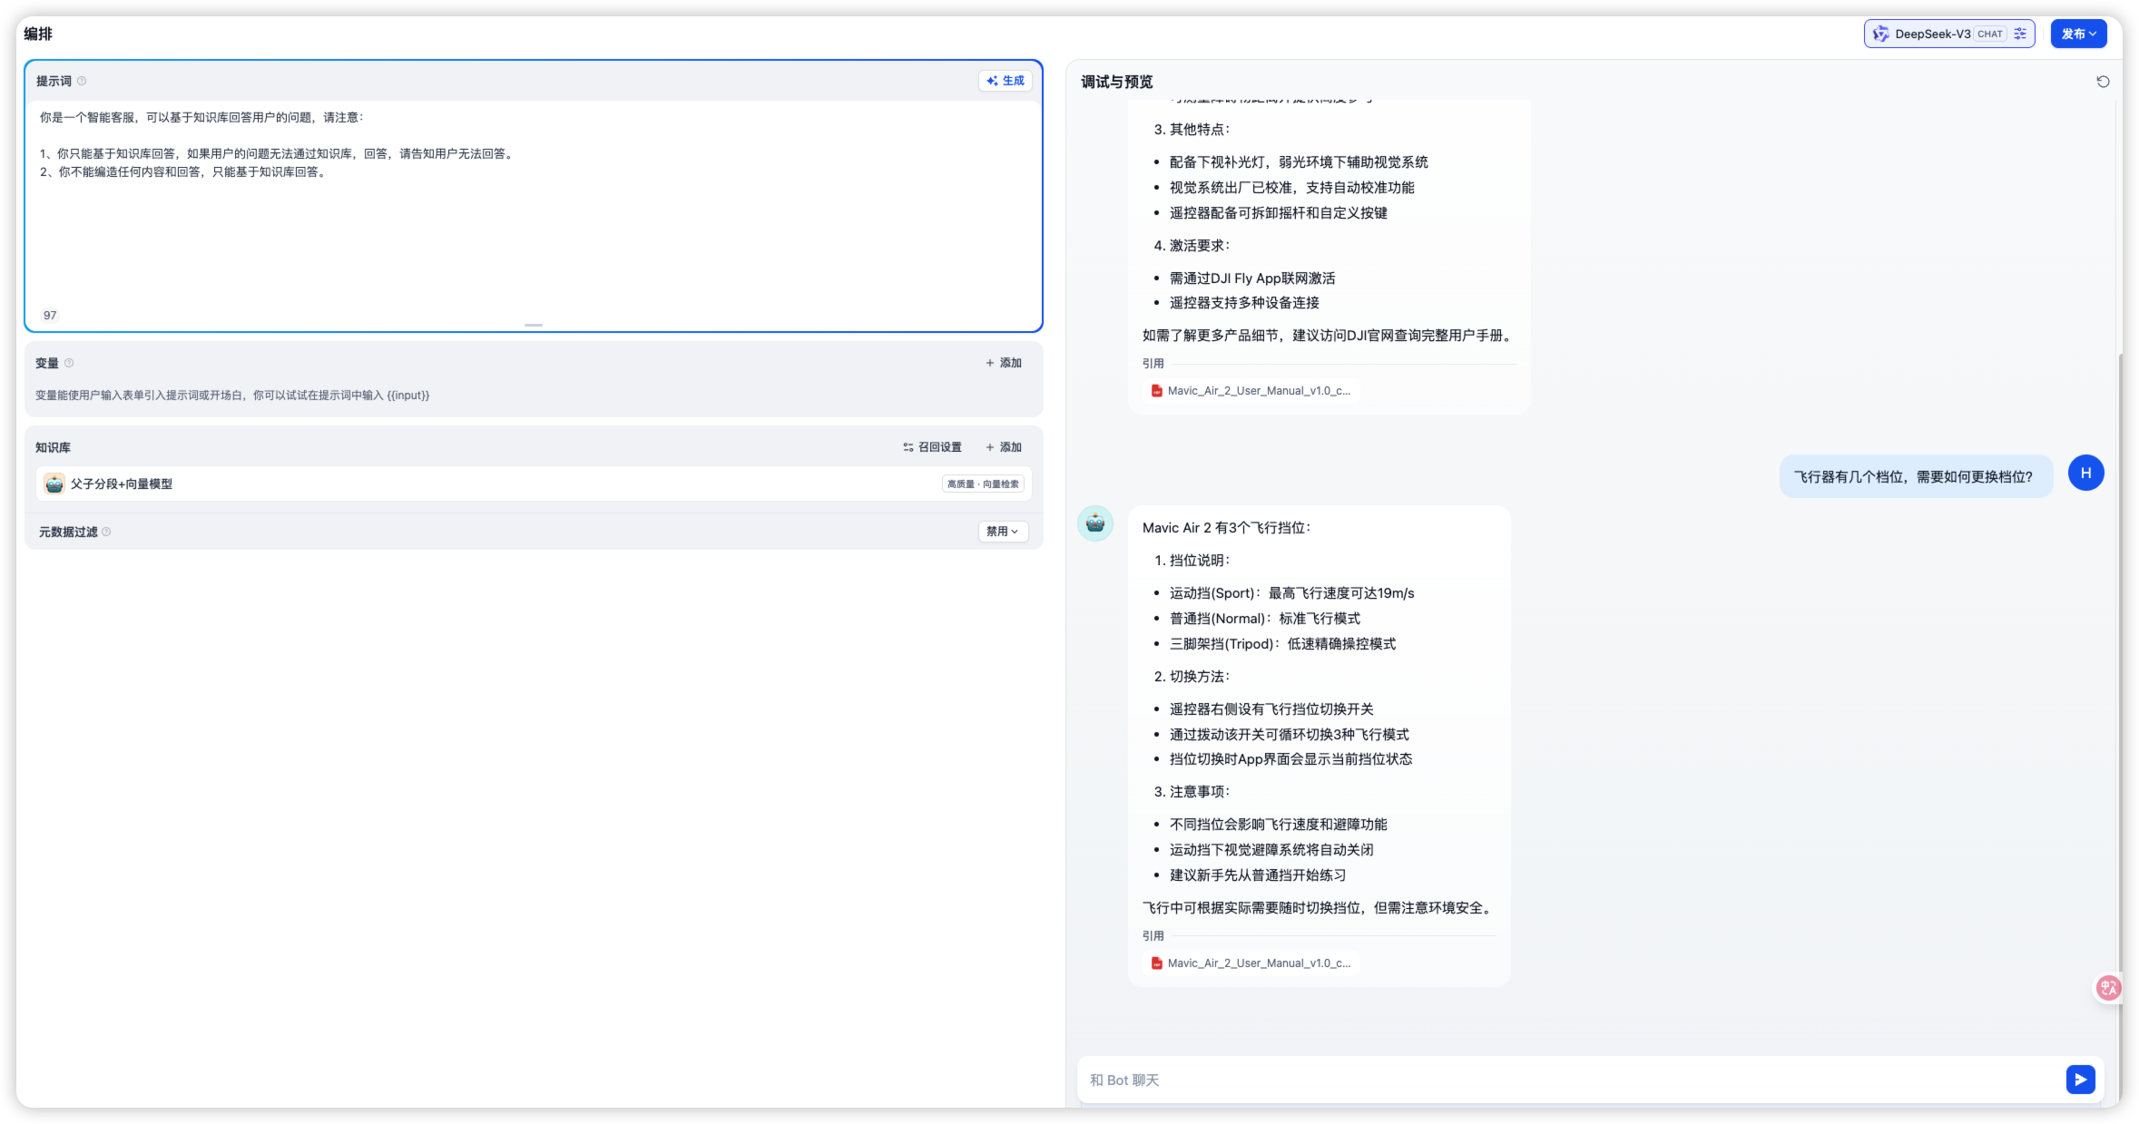Screen dimensions: 2139x1124
Task: Click the knowledge base robot icon for 父子分段+向量模型
Action: pos(54,484)
